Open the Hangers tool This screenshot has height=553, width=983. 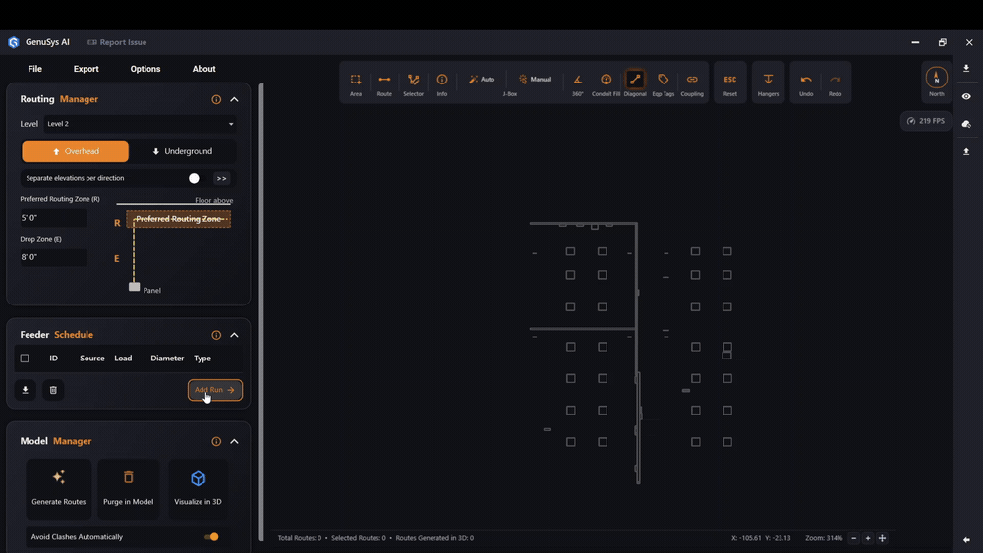[768, 83]
